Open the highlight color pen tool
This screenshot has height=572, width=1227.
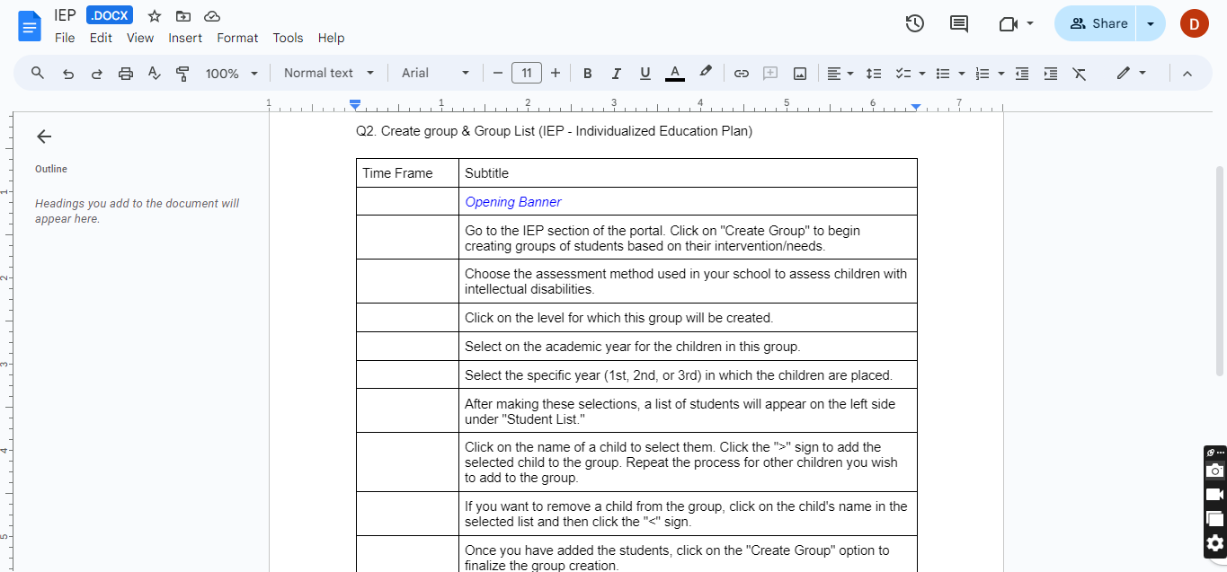(x=706, y=73)
